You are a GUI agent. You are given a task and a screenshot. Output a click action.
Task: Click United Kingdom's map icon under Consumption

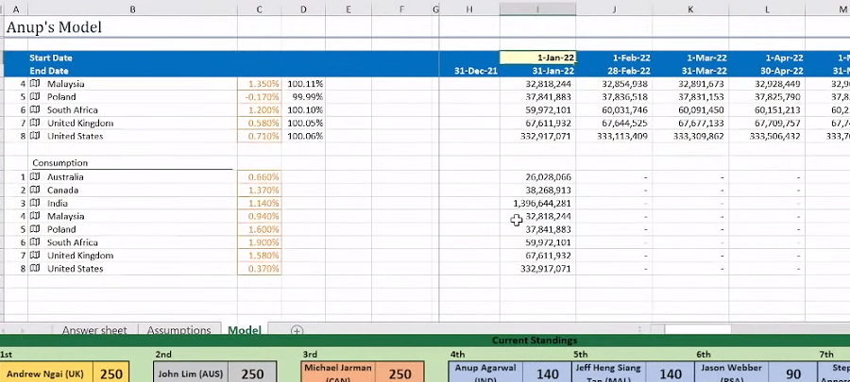pos(35,257)
